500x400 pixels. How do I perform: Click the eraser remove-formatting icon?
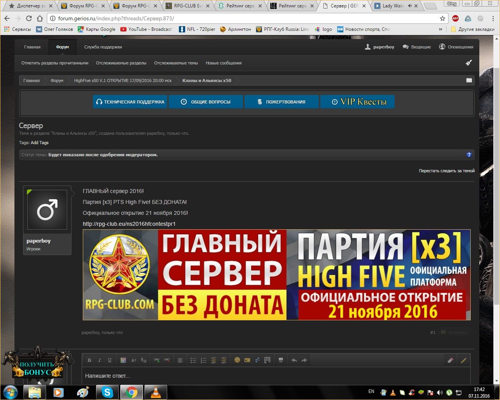point(450,360)
